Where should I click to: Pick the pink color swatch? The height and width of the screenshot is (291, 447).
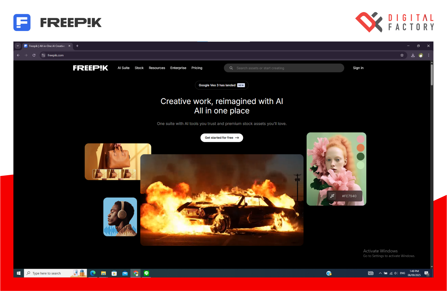point(360,139)
